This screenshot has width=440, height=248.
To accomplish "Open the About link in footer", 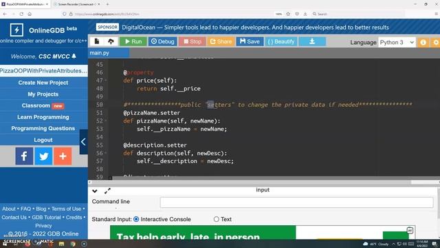I will pos(9,209).
